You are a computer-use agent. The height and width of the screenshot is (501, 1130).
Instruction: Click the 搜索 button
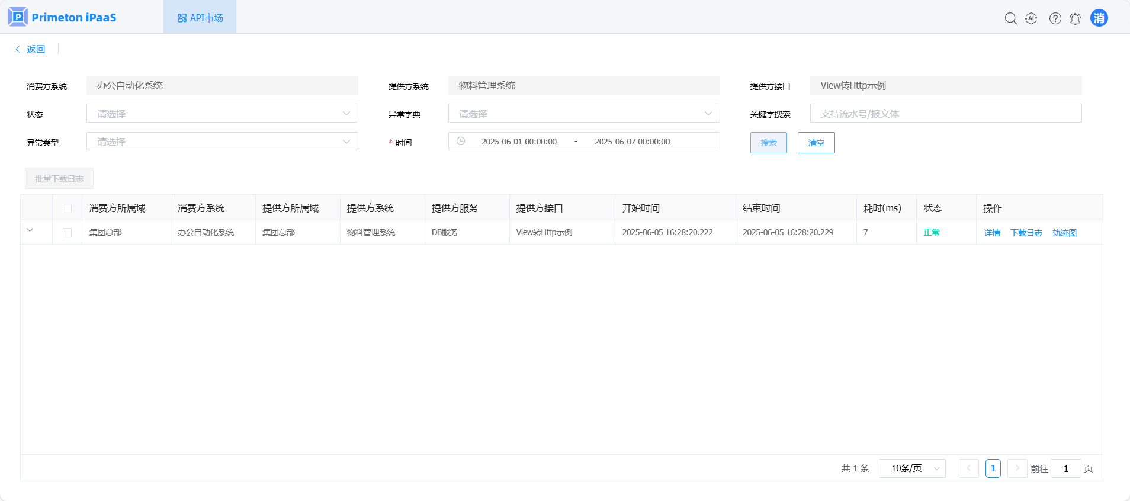[768, 143]
